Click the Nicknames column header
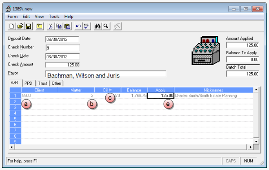 (213, 90)
